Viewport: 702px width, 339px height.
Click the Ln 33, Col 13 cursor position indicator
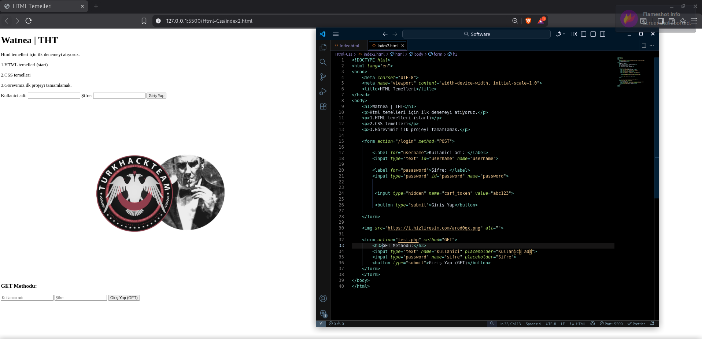click(510, 324)
